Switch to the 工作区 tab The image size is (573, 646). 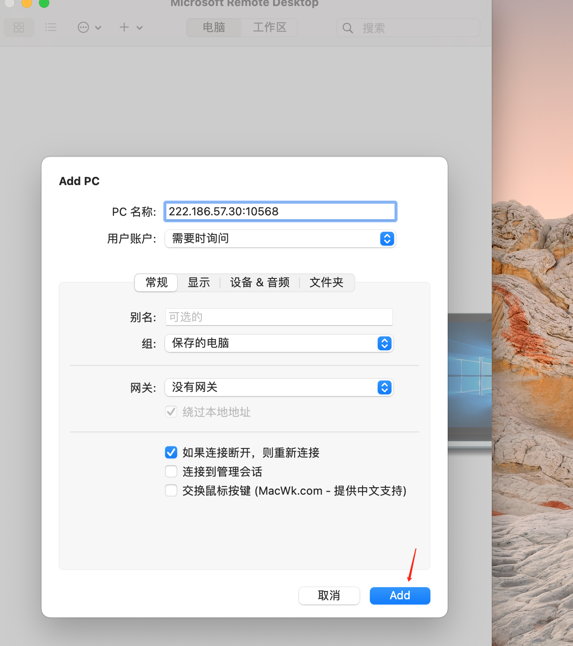(269, 27)
